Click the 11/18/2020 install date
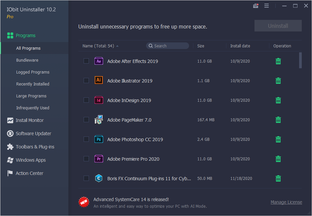The width and height of the screenshot is (312, 216). (x=241, y=179)
